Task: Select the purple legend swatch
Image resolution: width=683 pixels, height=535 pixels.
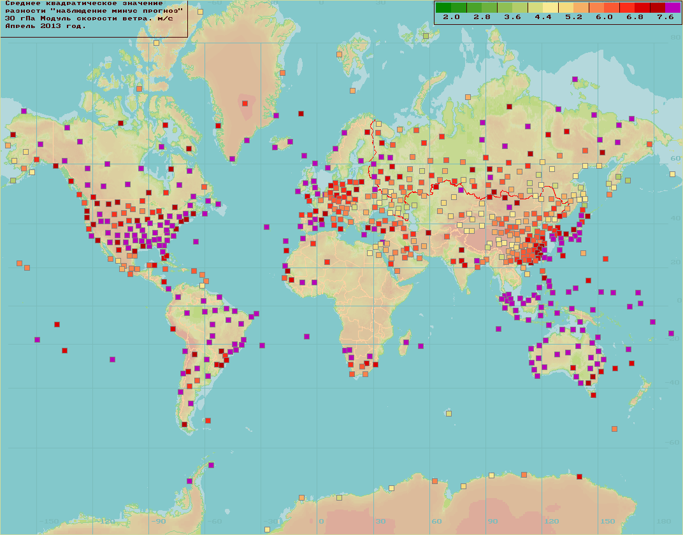Action: [673, 8]
